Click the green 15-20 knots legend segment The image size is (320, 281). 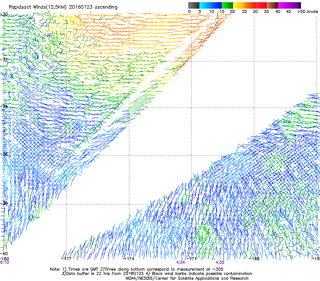(227, 5)
